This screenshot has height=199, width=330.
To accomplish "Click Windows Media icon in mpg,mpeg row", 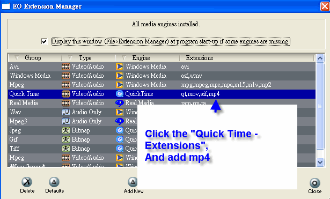I will coord(120,85).
